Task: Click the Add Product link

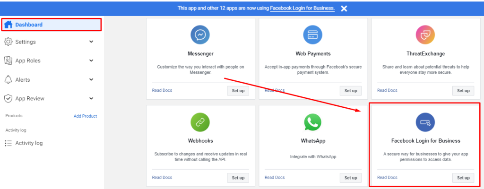Action: (85, 116)
